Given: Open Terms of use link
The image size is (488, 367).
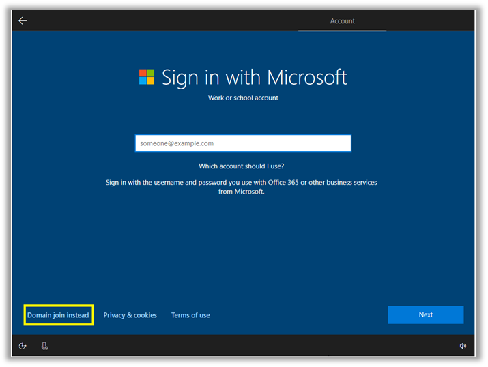Looking at the screenshot, I should pyautogui.click(x=190, y=315).
